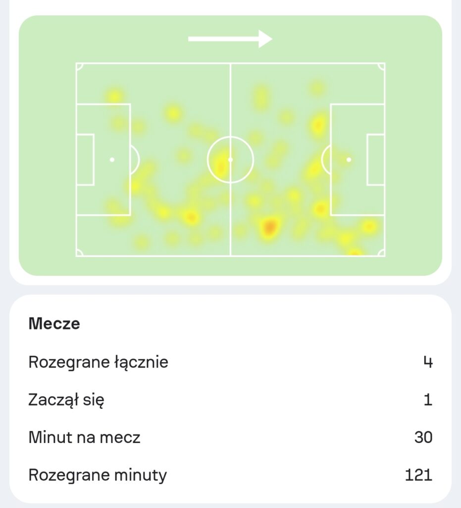Click the right penalty spot

tap(349, 160)
